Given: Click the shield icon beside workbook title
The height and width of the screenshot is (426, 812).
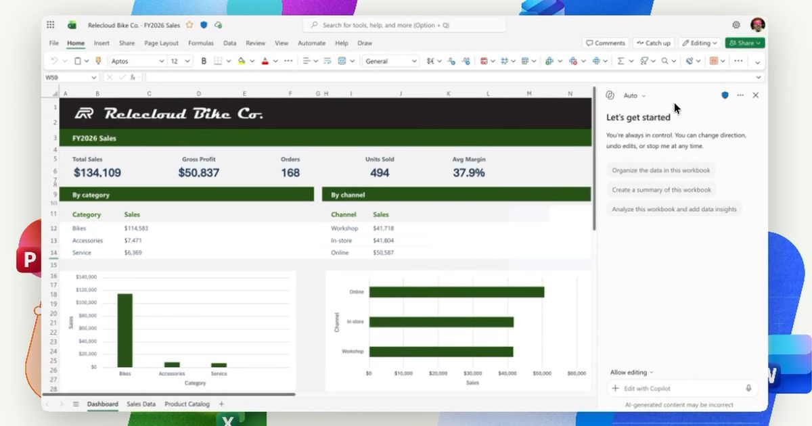Looking at the screenshot, I should pyautogui.click(x=204, y=25).
